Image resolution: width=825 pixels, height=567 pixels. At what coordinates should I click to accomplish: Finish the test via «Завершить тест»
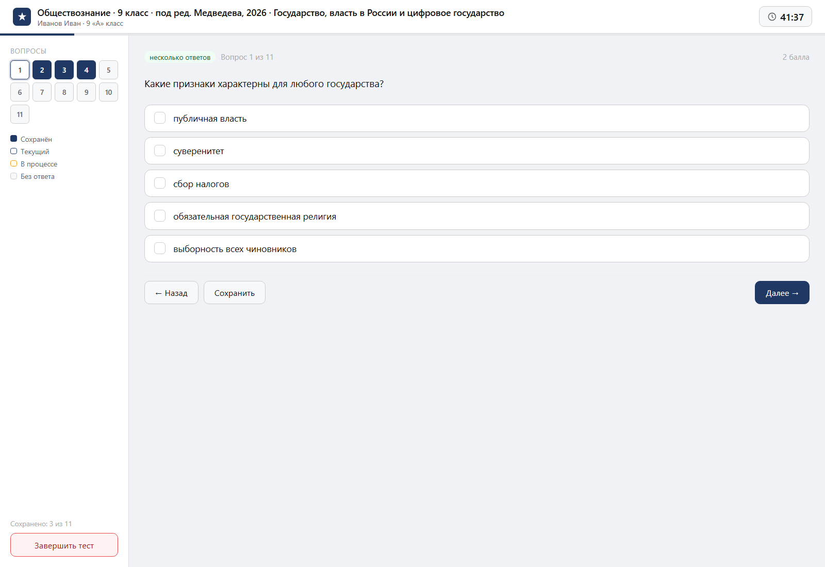(64, 545)
